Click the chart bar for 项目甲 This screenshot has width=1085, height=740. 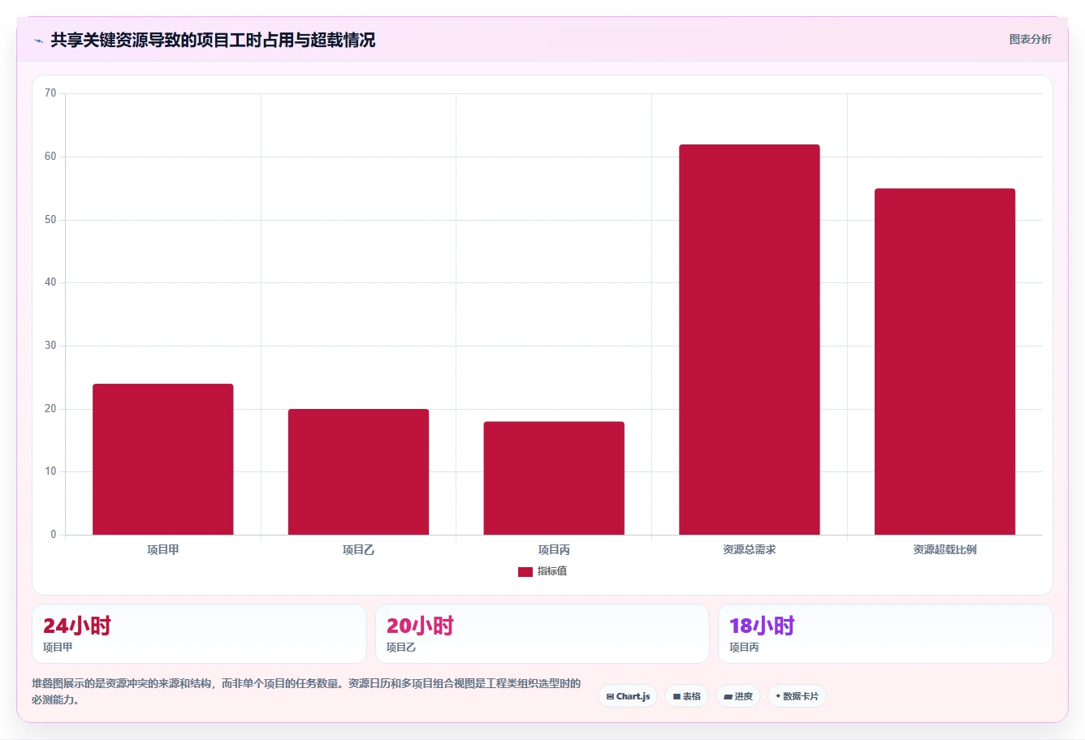[163, 459]
